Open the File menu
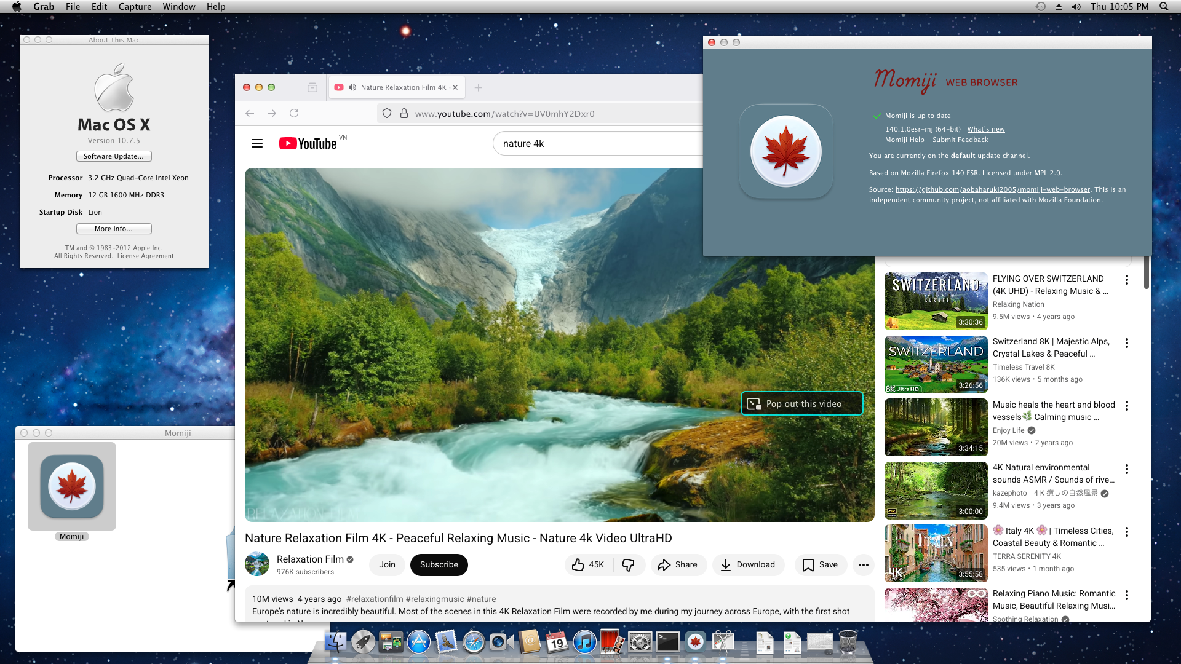Screen dimensions: 1181x664 pyautogui.click(x=73, y=7)
